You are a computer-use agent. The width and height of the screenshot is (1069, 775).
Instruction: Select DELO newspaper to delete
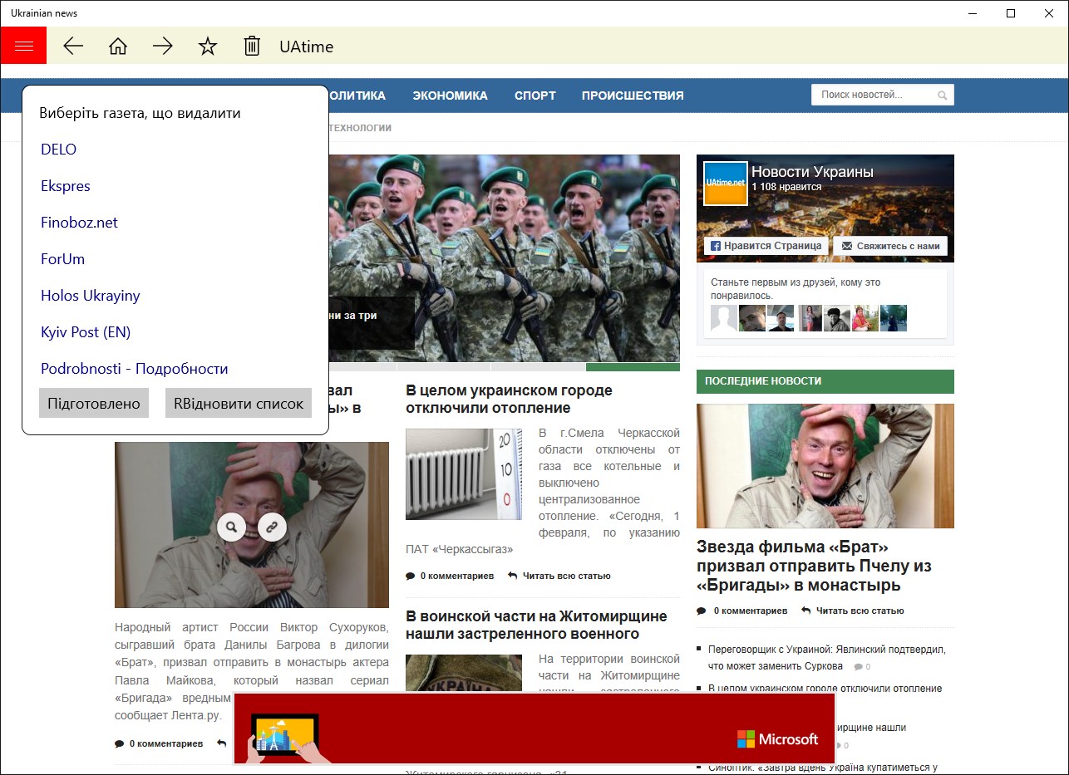click(x=58, y=150)
